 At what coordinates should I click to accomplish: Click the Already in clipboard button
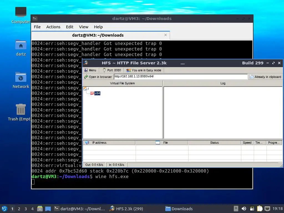click(265, 77)
